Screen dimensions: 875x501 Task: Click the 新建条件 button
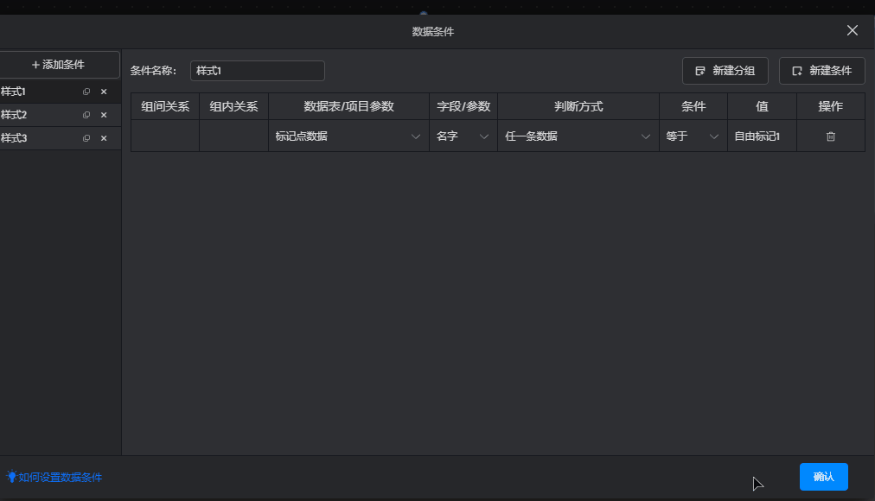tap(822, 71)
